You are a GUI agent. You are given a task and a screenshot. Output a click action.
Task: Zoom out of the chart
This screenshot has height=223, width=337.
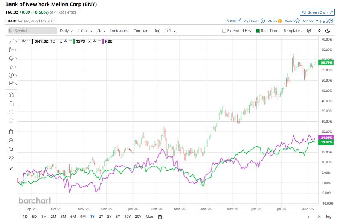(x=11, y=149)
